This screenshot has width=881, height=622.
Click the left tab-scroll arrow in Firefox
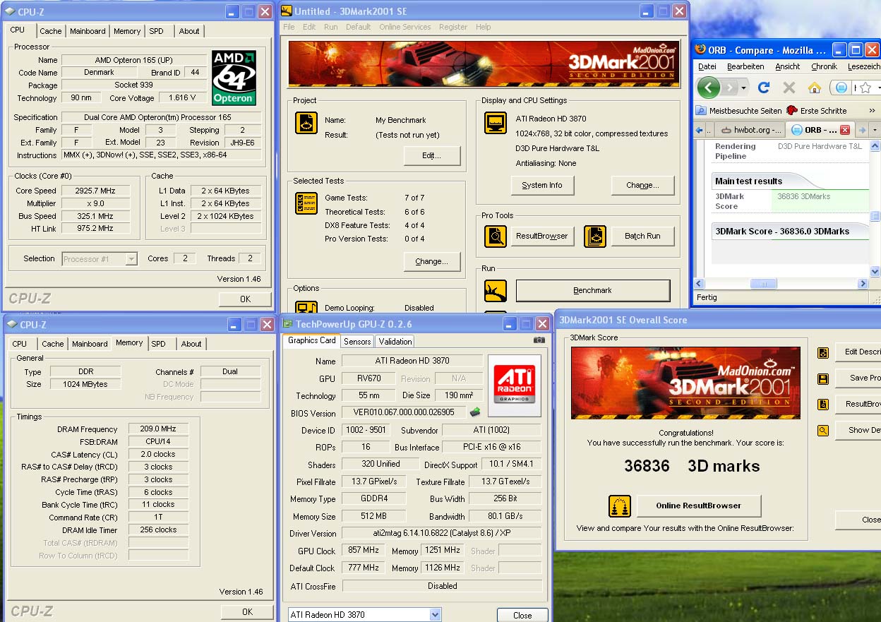pos(699,130)
